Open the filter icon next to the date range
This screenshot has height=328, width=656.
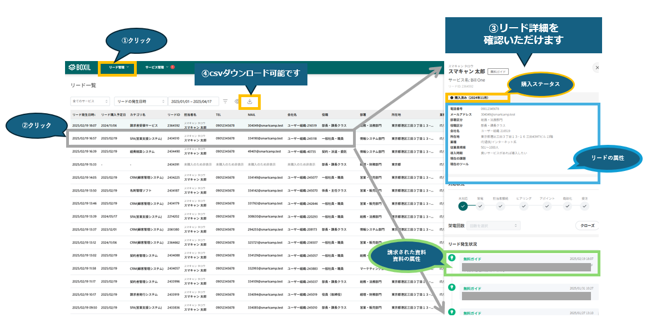[225, 101]
